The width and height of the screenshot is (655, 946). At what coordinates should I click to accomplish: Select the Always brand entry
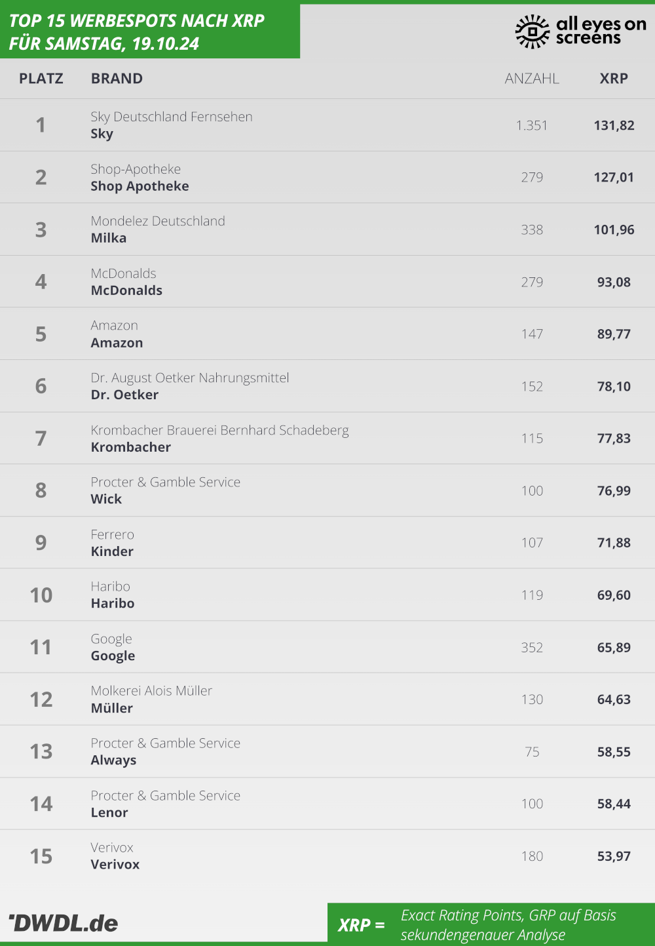point(113,760)
